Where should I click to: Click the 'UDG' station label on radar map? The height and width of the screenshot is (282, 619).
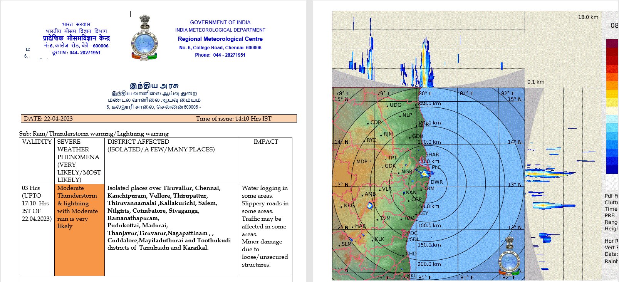click(x=396, y=105)
